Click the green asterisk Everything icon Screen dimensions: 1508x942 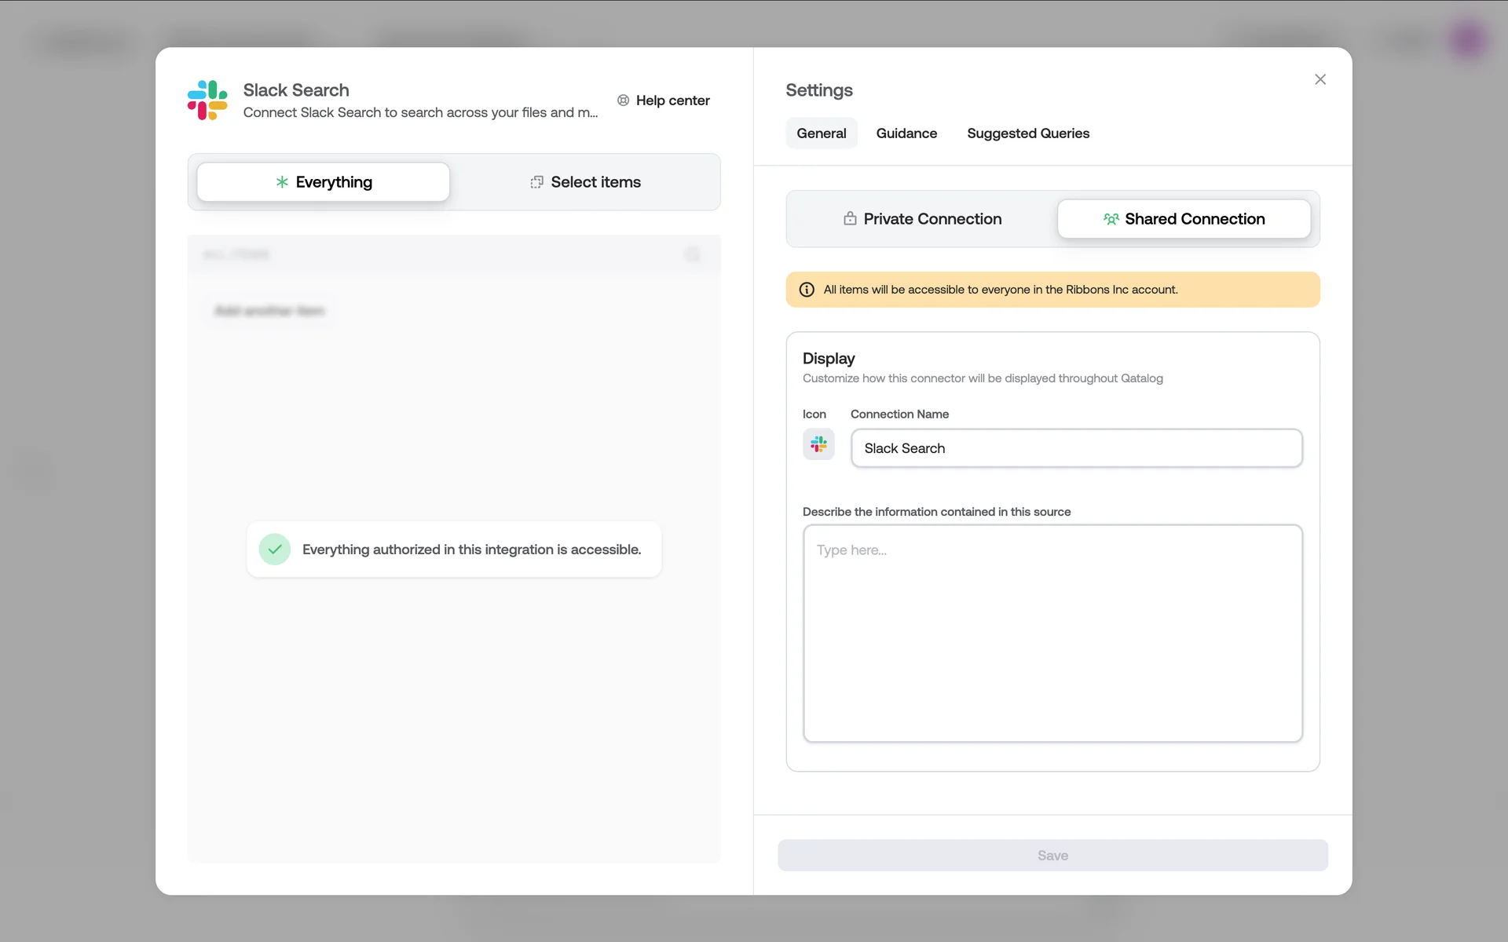point(282,182)
